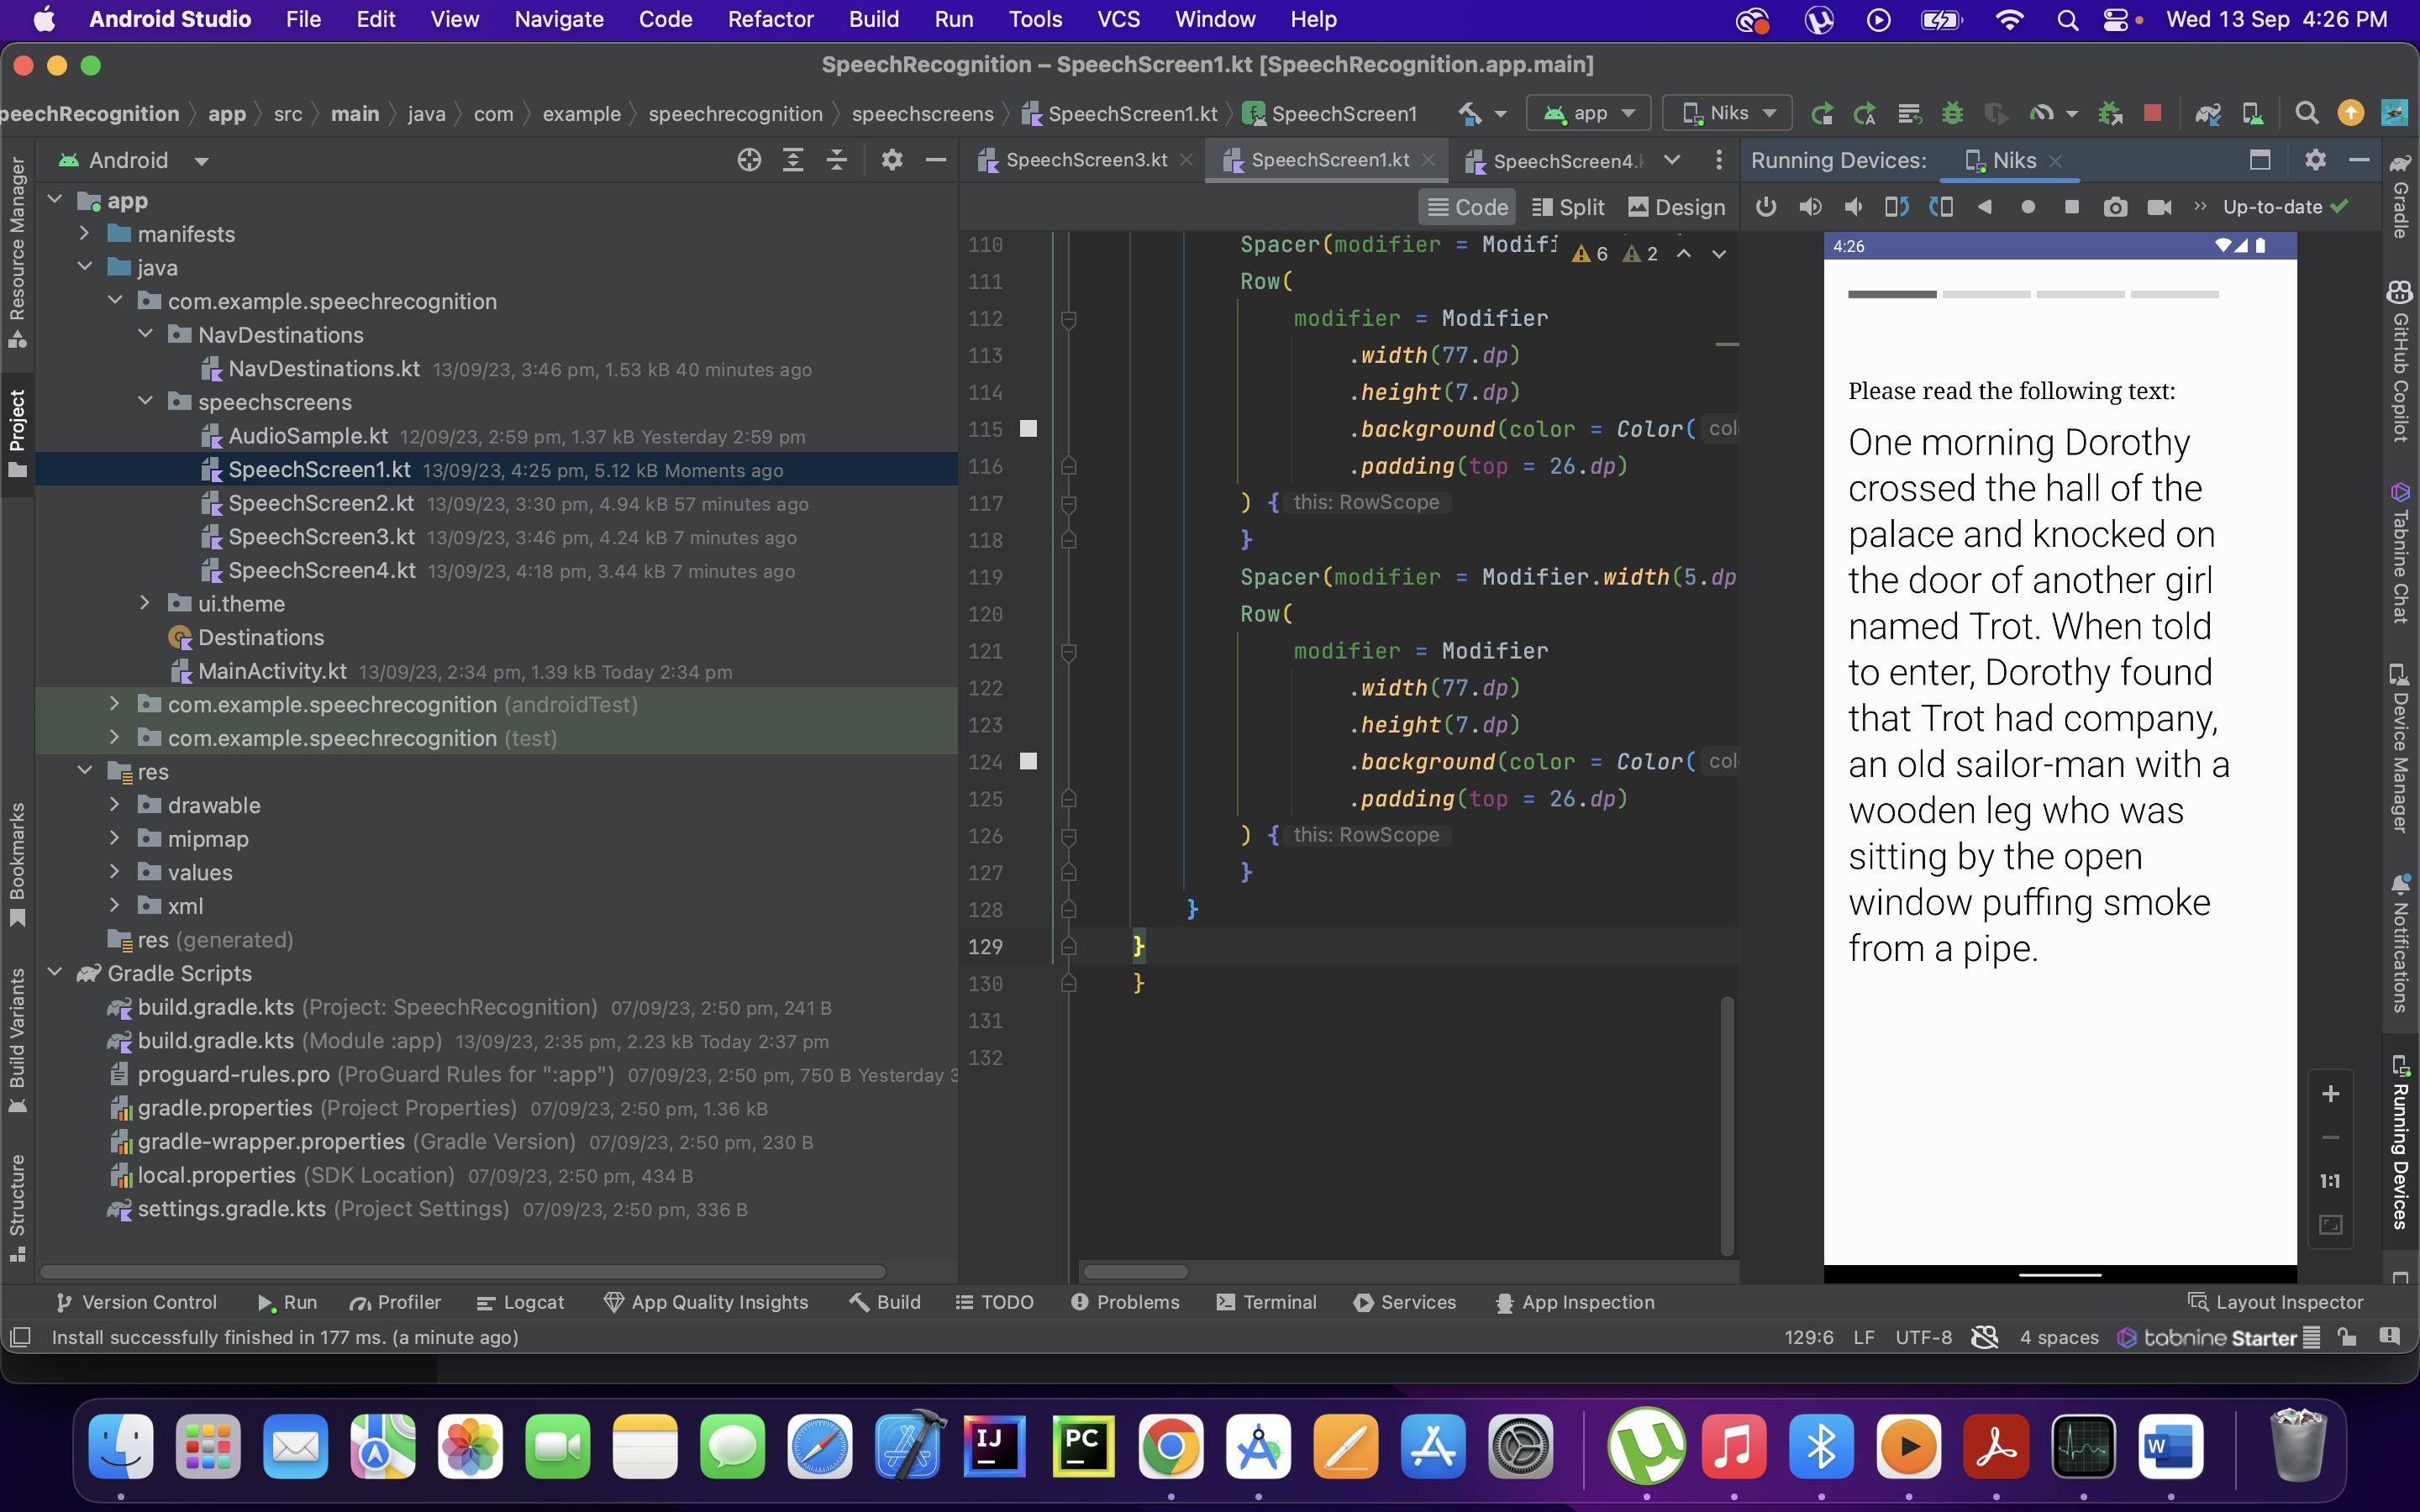
Task: Open the Logcat tool window
Action: click(521, 1302)
